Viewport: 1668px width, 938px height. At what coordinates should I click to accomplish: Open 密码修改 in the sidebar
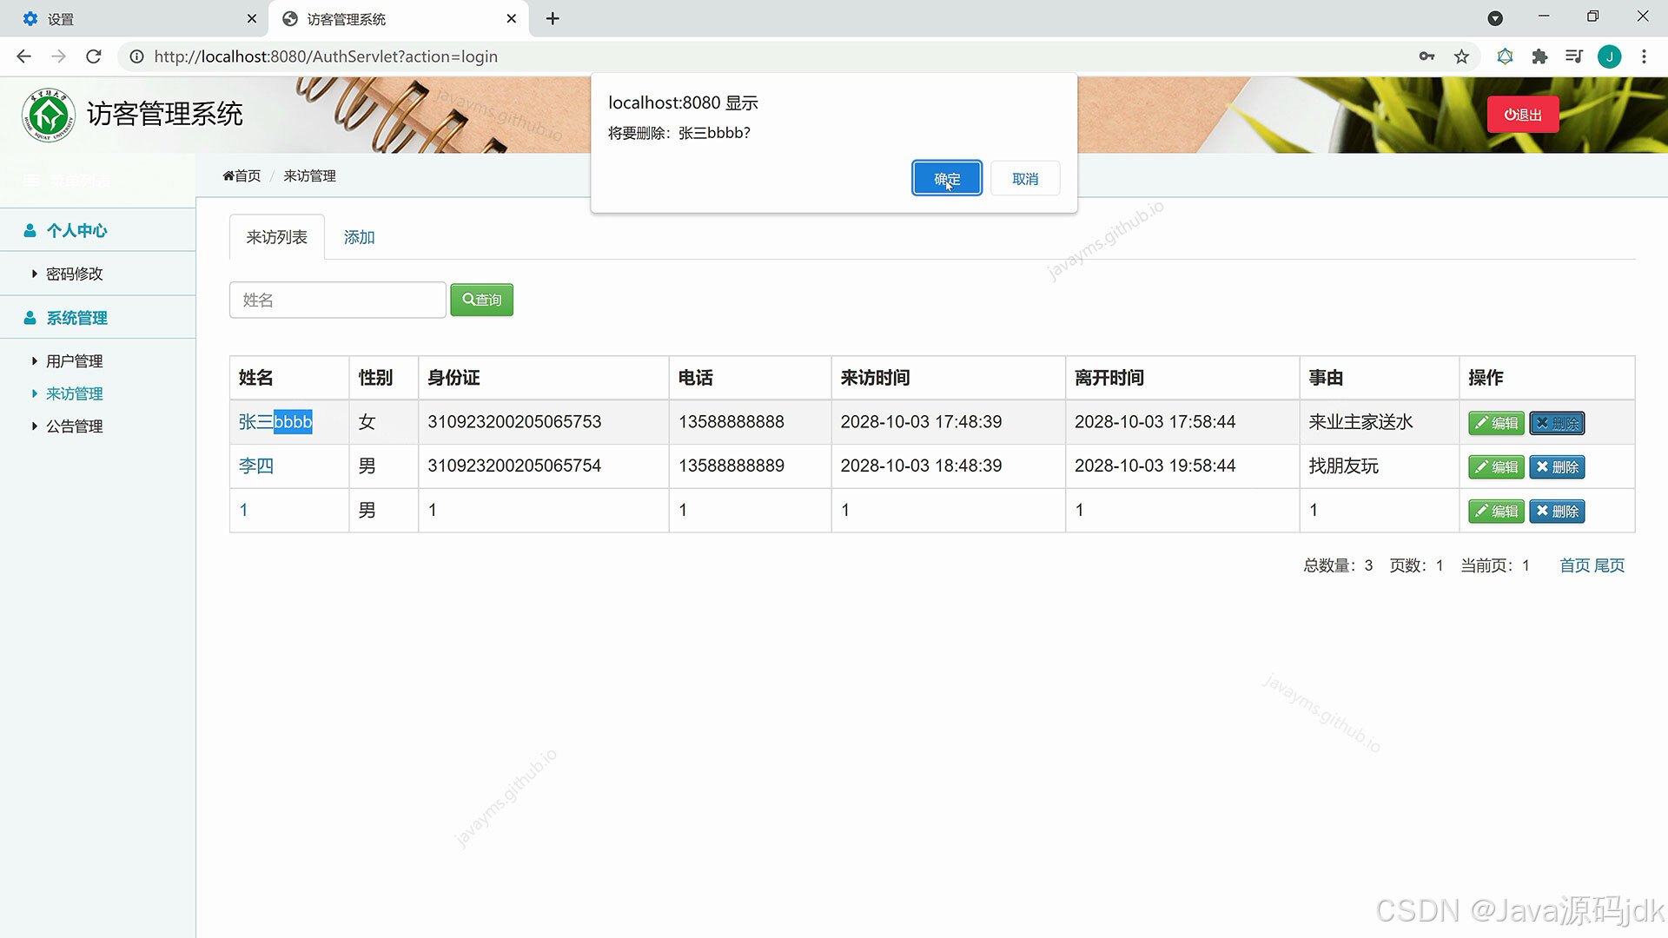pyautogui.click(x=74, y=274)
